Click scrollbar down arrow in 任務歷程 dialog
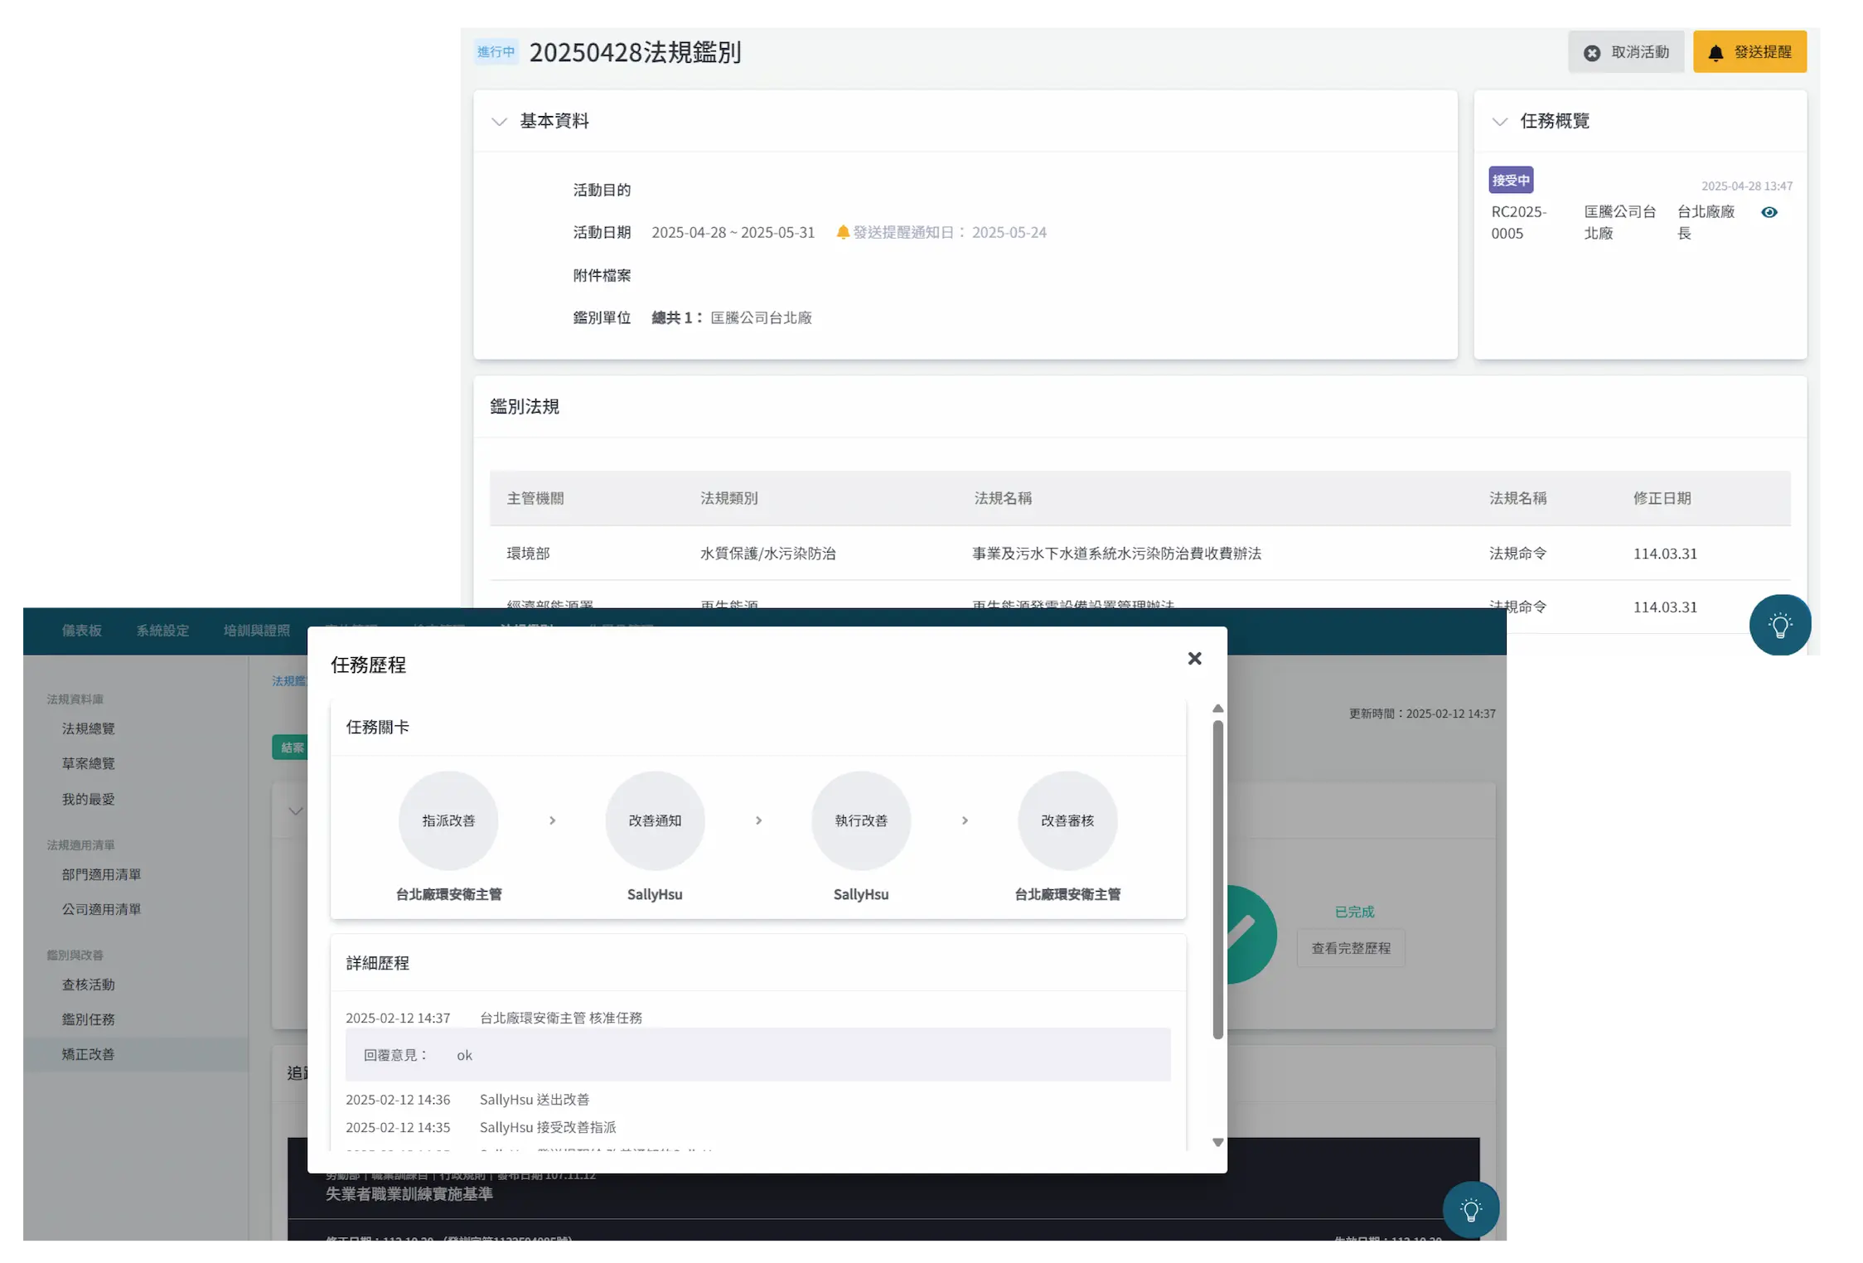 click(x=1217, y=1142)
